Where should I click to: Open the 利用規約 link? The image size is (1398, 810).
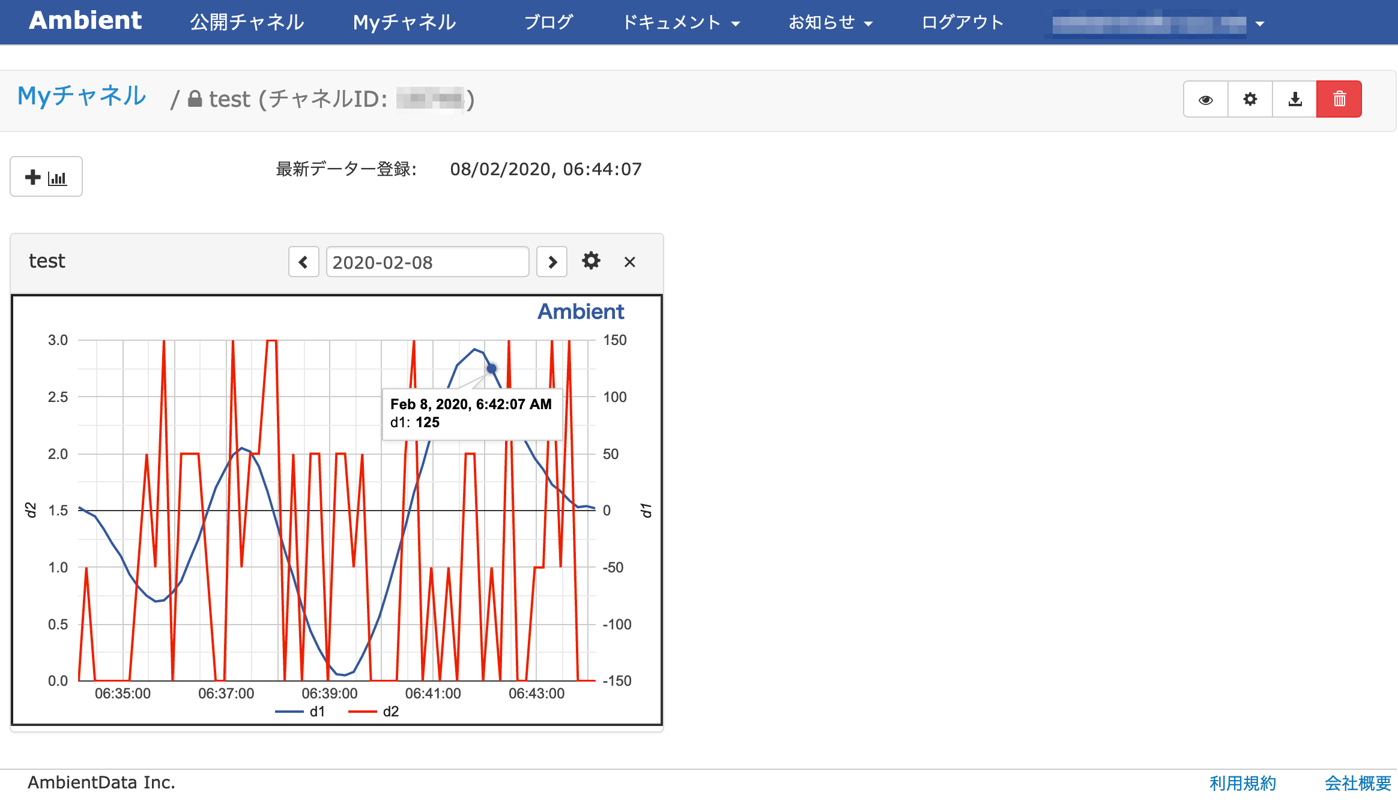click(x=1242, y=782)
